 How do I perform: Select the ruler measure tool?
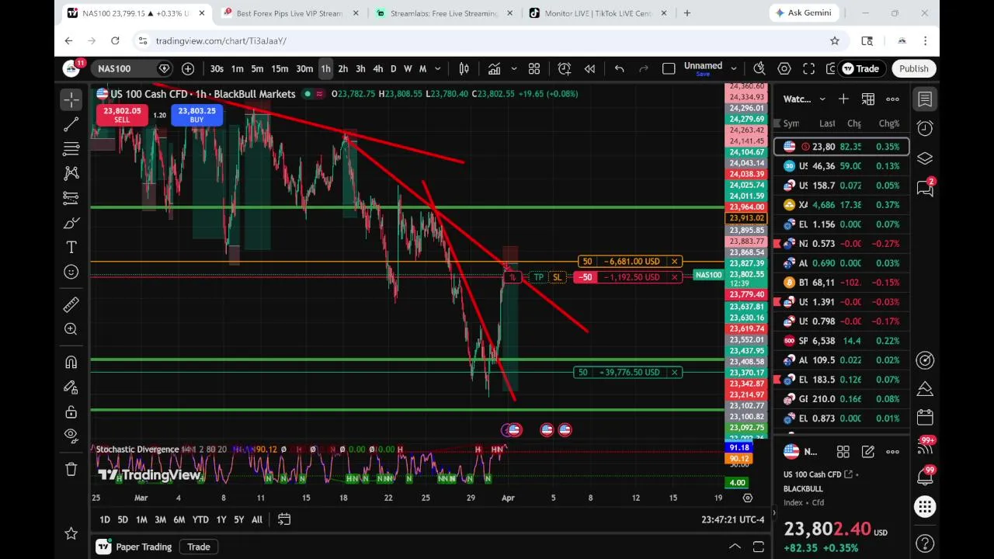(x=71, y=304)
